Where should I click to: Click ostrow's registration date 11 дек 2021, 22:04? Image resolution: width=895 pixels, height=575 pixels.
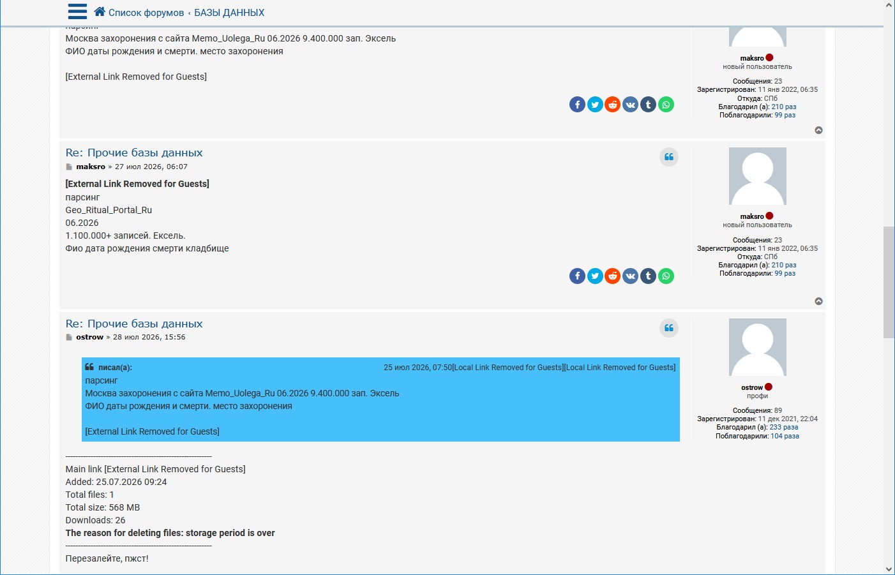point(788,419)
